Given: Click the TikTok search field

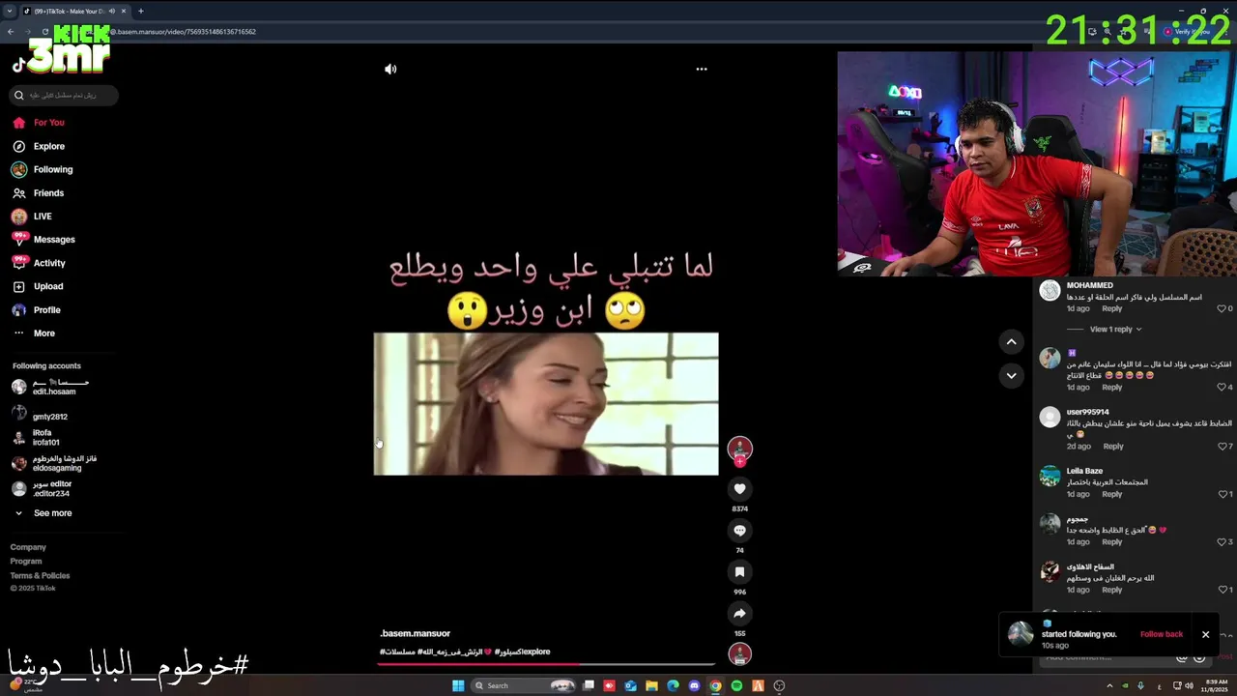Looking at the screenshot, I should tap(65, 95).
